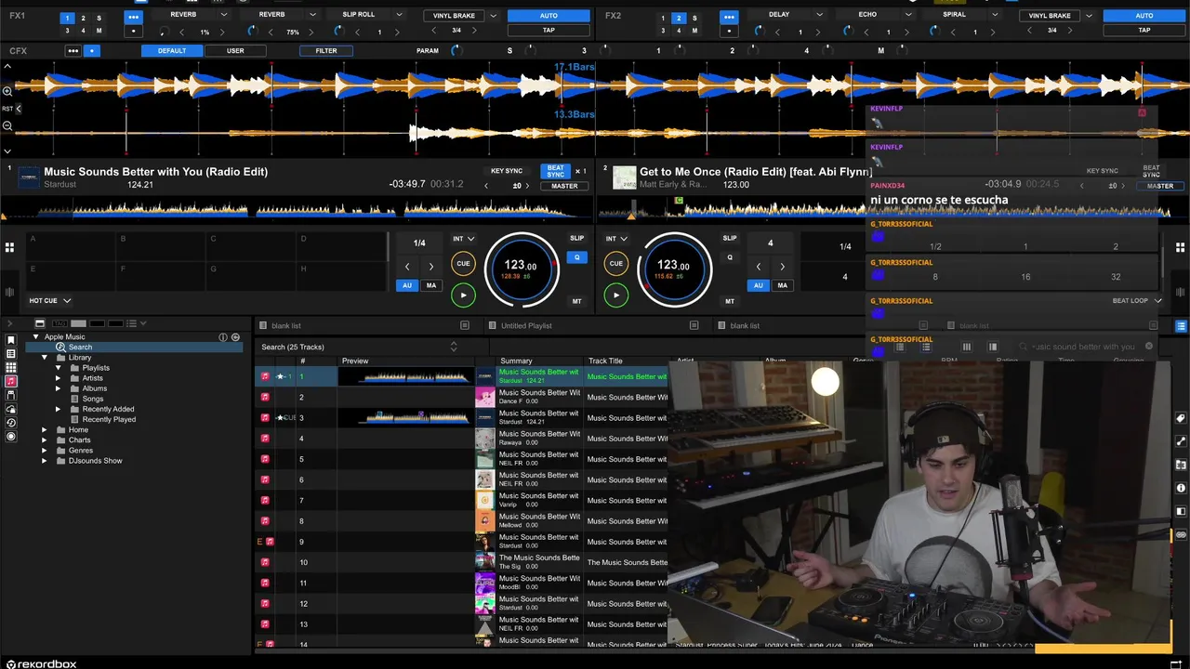Click the Apple Music icon on track row 4
Screen dimensions: 1190x669
265,438
